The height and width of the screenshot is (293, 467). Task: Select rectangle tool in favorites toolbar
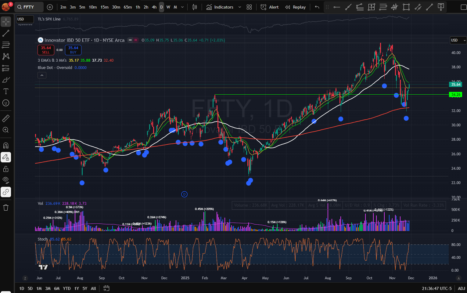pos(406,7)
